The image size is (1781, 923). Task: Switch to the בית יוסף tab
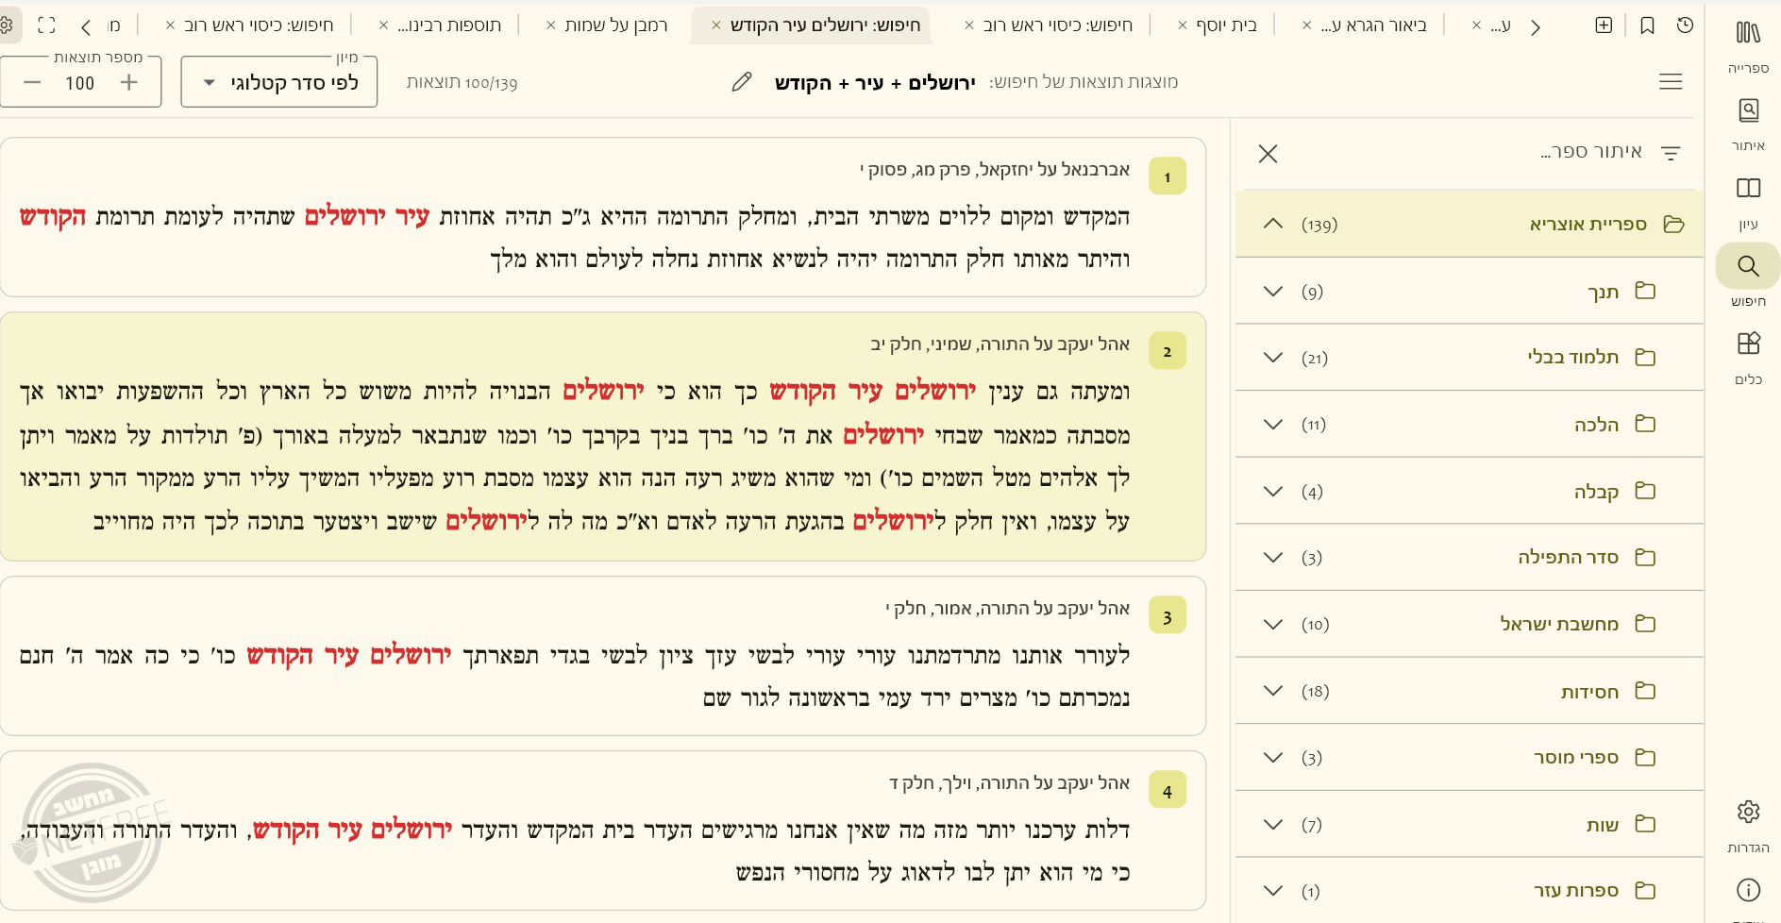[x=1226, y=25]
